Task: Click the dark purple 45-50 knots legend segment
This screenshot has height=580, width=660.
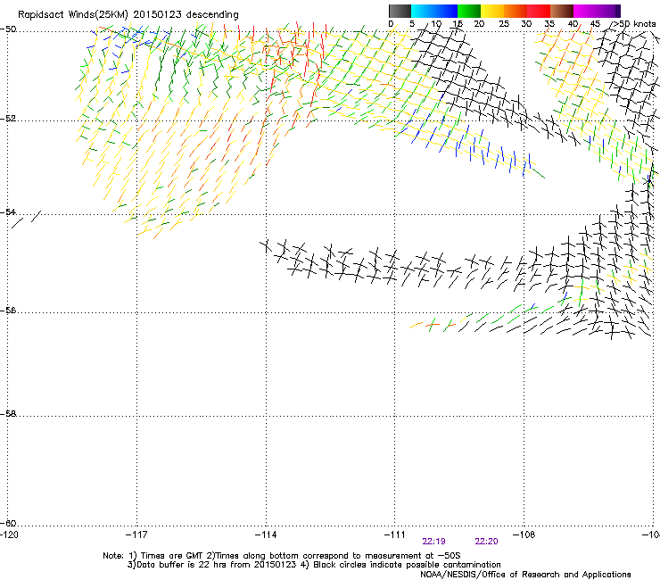Action: point(608,11)
